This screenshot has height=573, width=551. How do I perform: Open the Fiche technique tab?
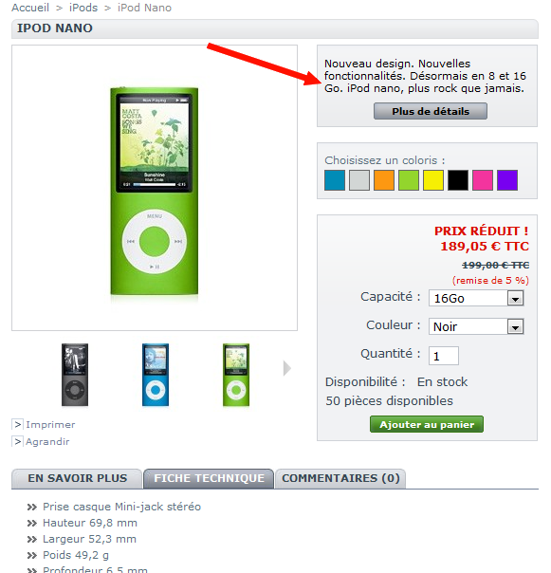pyautogui.click(x=209, y=478)
